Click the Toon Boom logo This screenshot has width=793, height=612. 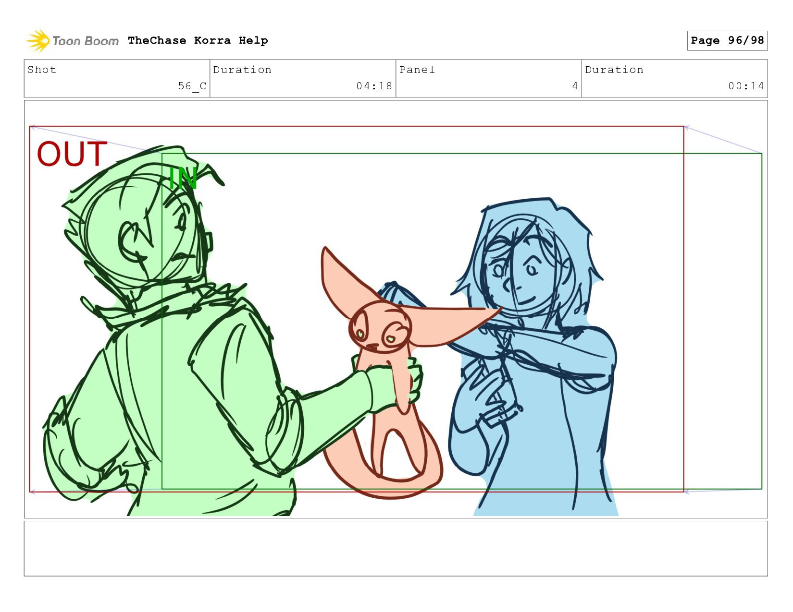(72, 41)
